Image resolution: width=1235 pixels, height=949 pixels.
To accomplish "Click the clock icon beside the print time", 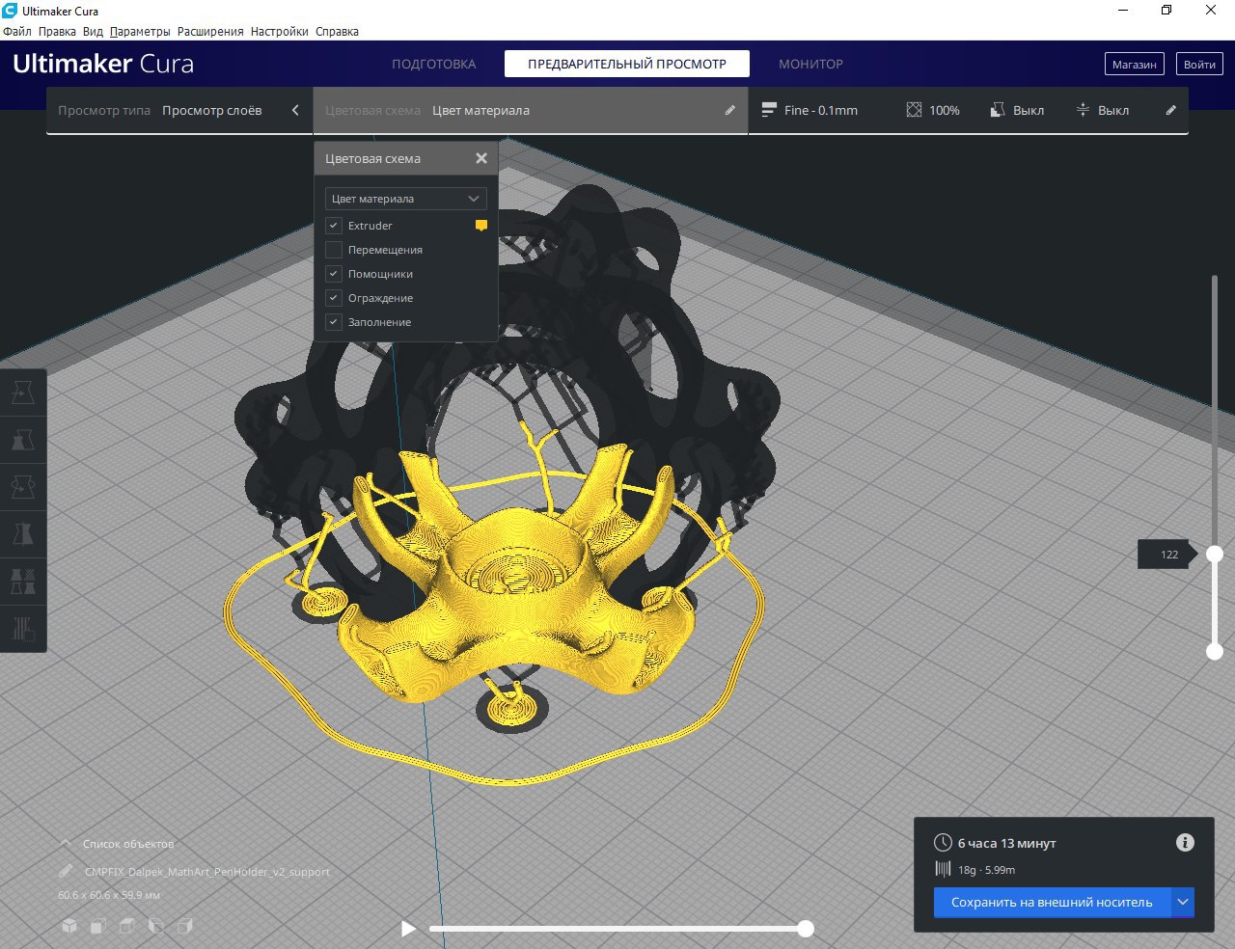I will [943, 843].
